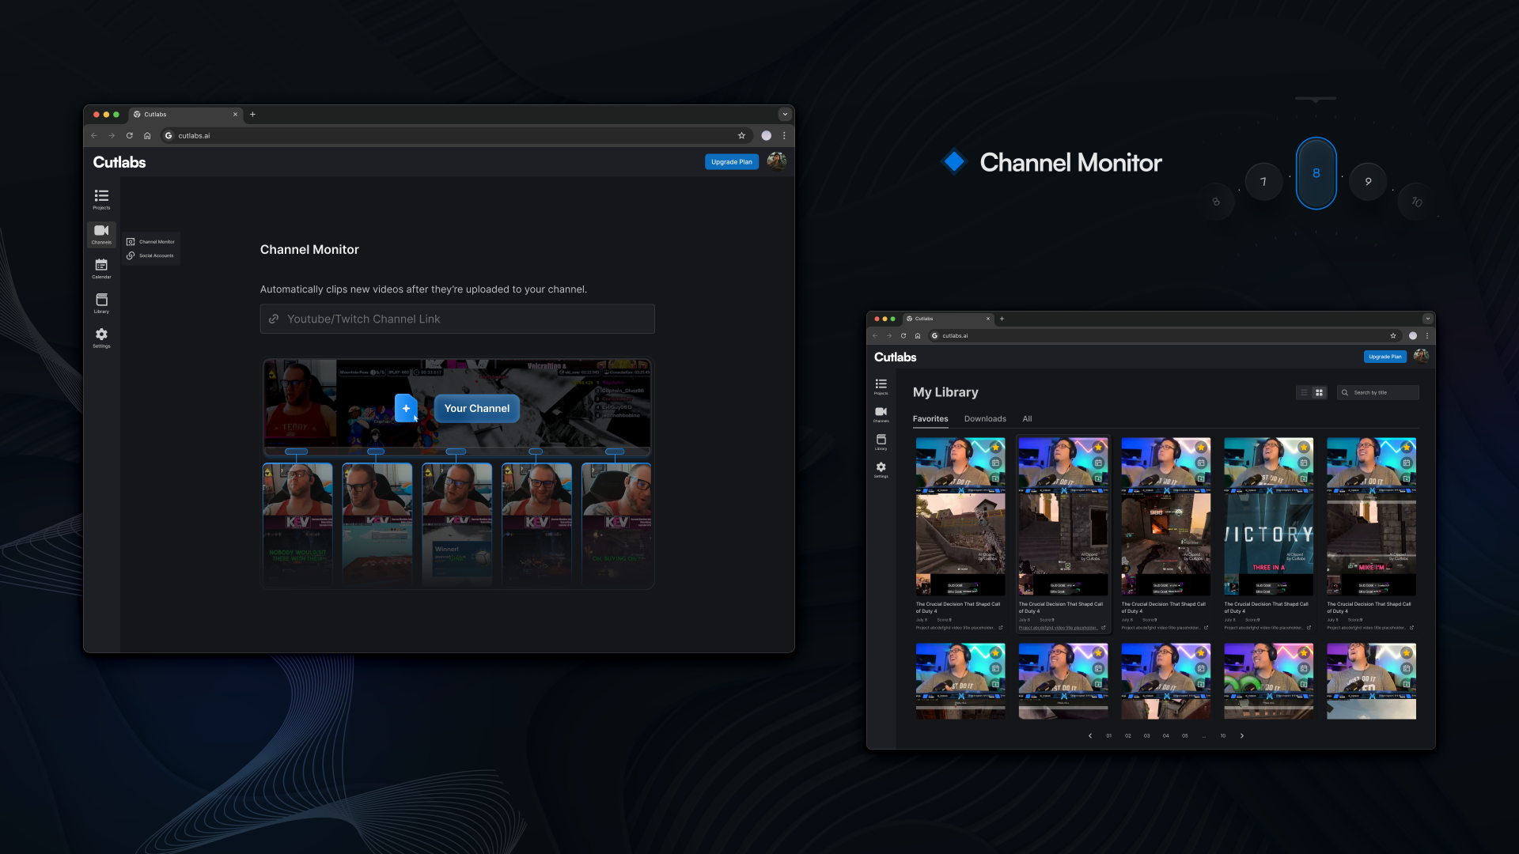The image size is (1519, 854).
Task: Click the download icon on the VICTORY clip
Action: click(x=1304, y=478)
